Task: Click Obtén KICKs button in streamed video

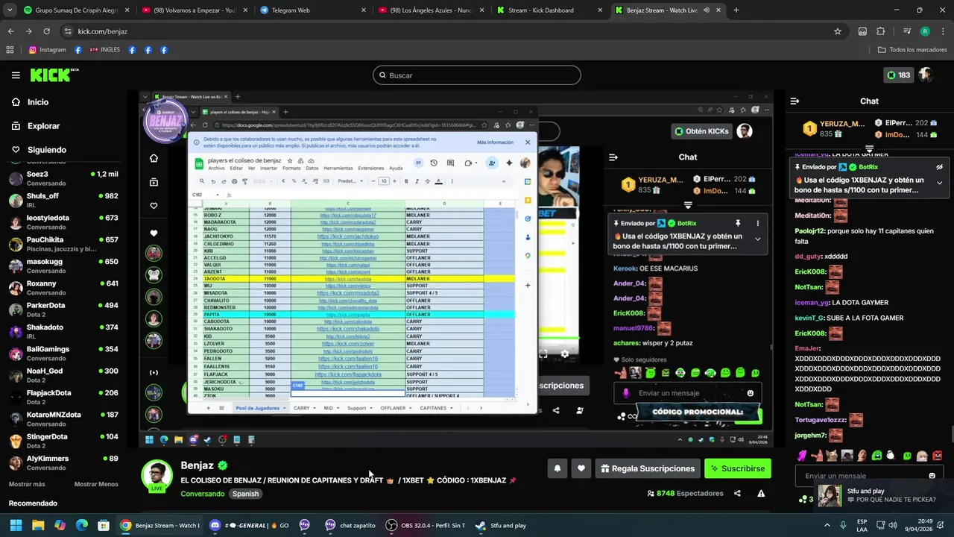Action: tap(701, 131)
